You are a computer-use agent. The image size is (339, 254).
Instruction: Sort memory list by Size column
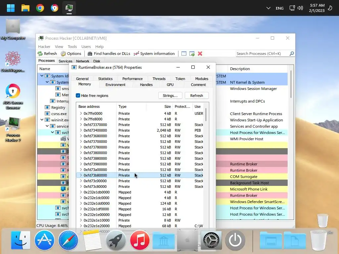pos(159,106)
